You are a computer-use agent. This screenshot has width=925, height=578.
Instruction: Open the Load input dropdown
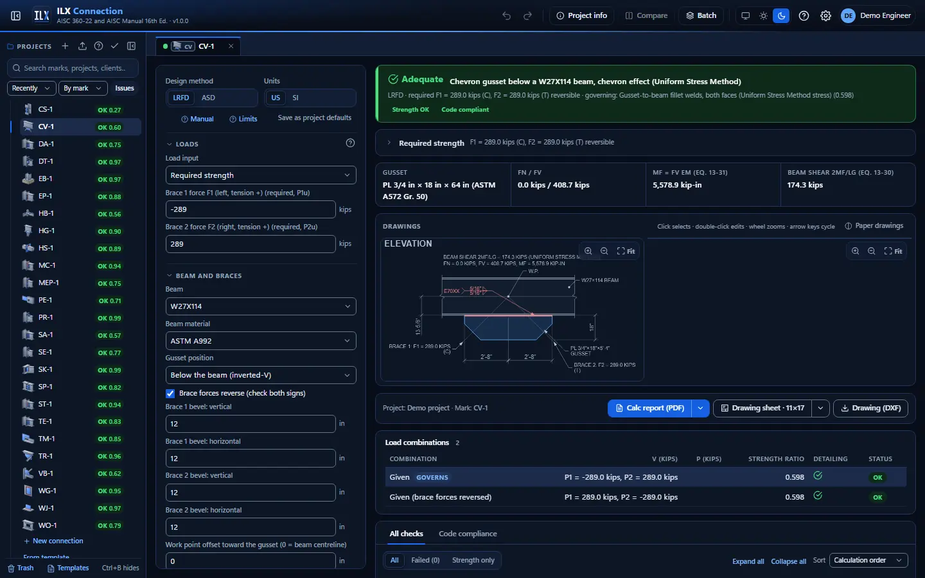pyautogui.click(x=261, y=175)
